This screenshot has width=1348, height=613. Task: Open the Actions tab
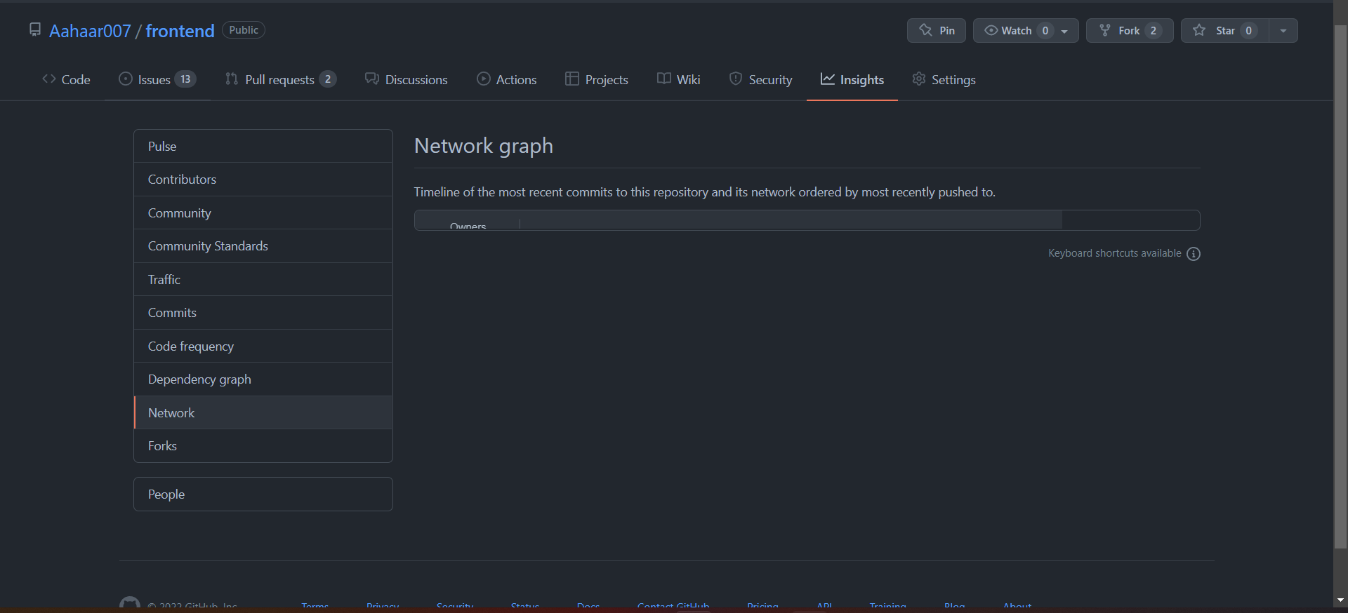point(506,79)
